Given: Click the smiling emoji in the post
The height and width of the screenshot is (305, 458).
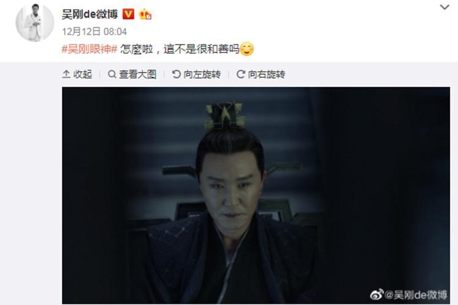Looking at the screenshot, I should tap(247, 49).
